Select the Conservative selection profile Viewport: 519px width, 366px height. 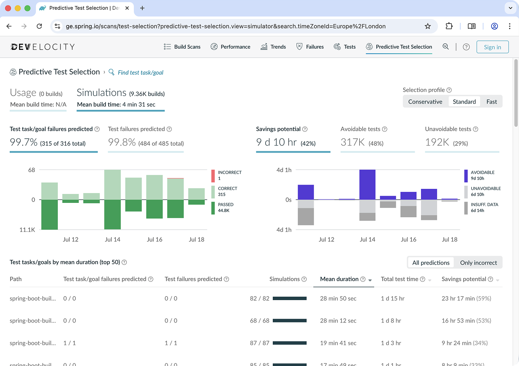click(425, 101)
